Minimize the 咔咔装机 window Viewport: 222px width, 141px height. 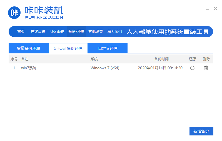(x=208, y=10)
